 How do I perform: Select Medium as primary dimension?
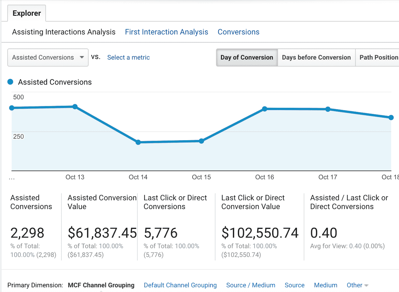pos(326,285)
